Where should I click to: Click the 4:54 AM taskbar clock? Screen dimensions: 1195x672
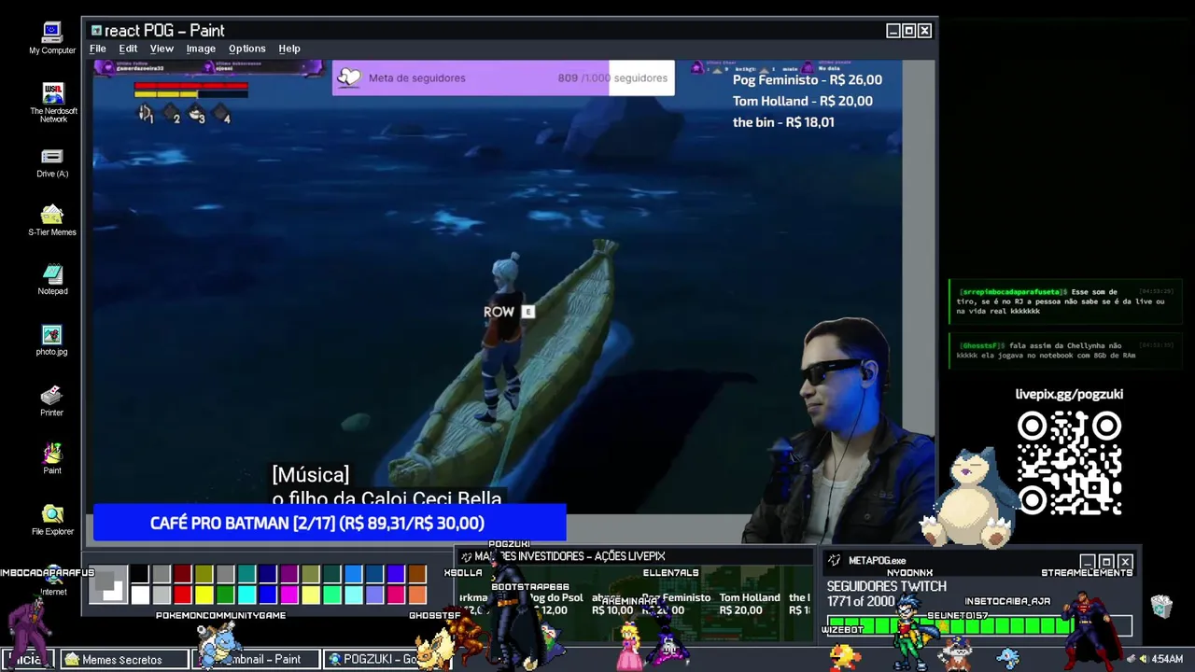[1167, 659]
